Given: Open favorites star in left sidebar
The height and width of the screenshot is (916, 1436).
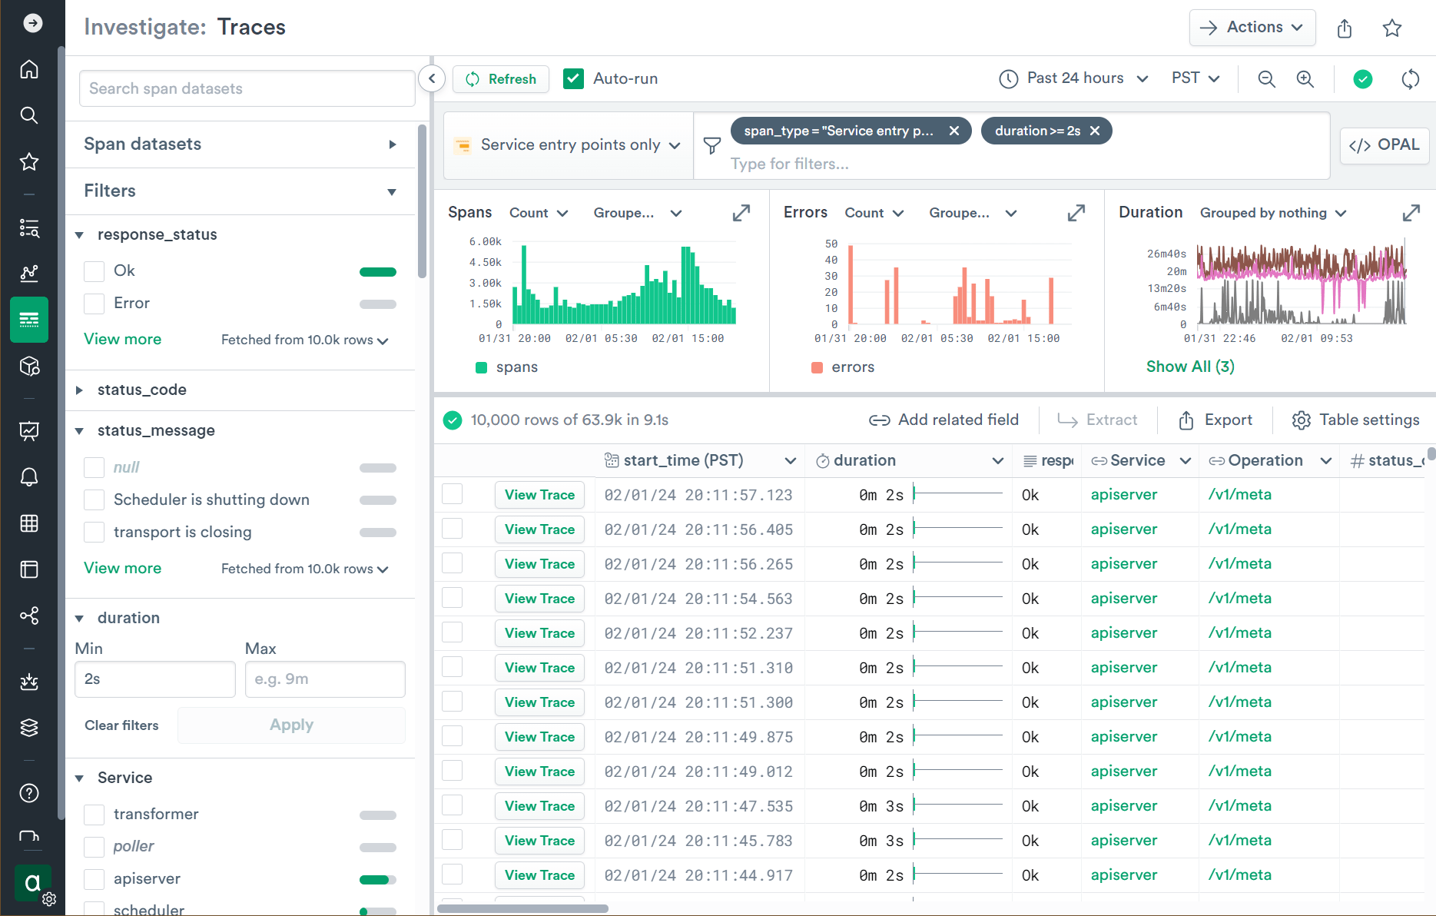Looking at the screenshot, I should [x=29, y=161].
